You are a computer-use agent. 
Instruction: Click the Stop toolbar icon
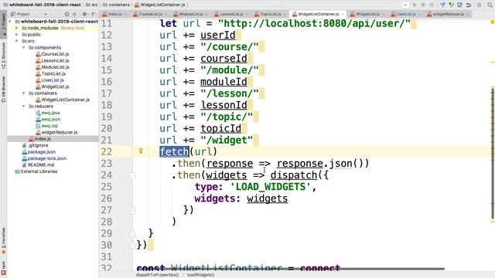point(480,5)
